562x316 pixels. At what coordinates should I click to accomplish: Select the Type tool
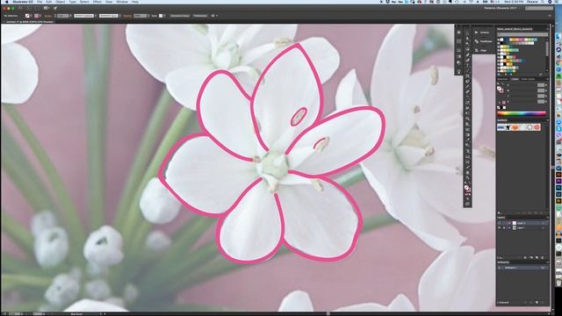tap(467, 66)
